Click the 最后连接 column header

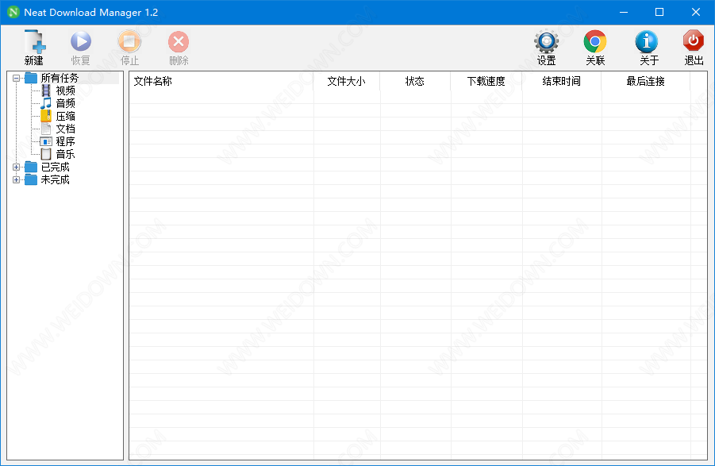(645, 81)
